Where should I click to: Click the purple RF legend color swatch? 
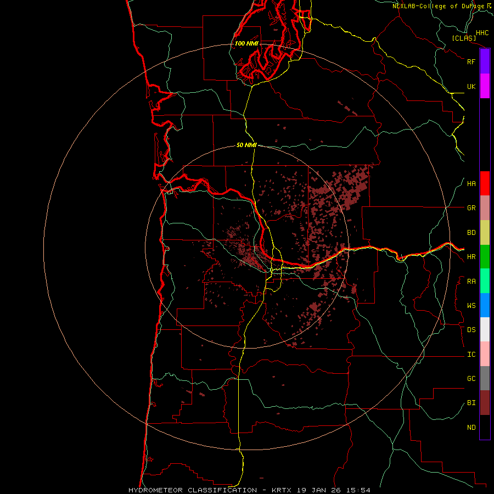coord(485,61)
